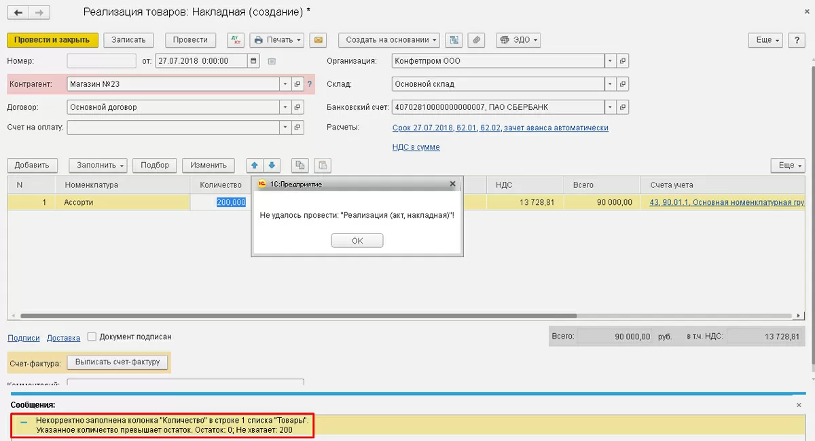This screenshot has height=441, width=815.
Task: Click the help question mark button
Action: point(797,40)
